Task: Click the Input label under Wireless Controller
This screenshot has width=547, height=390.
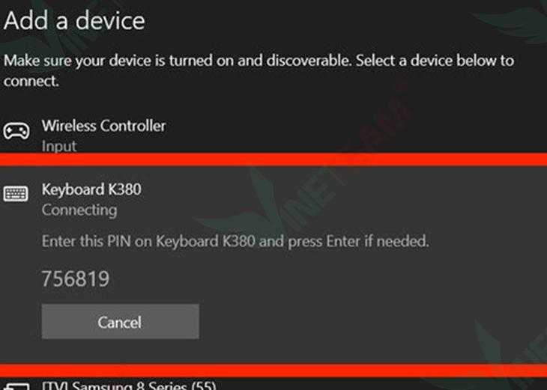Action: tap(59, 146)
